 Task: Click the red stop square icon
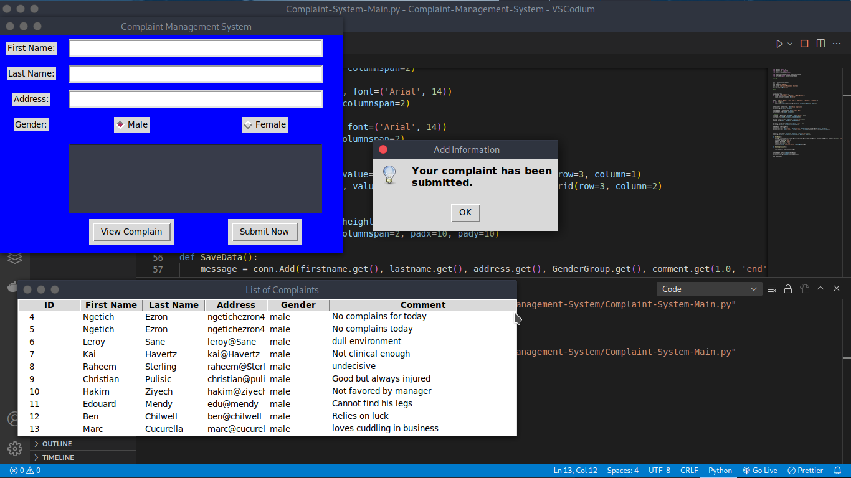[804, 44]
